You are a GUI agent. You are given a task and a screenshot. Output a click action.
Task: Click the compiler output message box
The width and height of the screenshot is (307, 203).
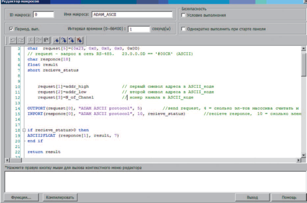click(x=156, y=182)
